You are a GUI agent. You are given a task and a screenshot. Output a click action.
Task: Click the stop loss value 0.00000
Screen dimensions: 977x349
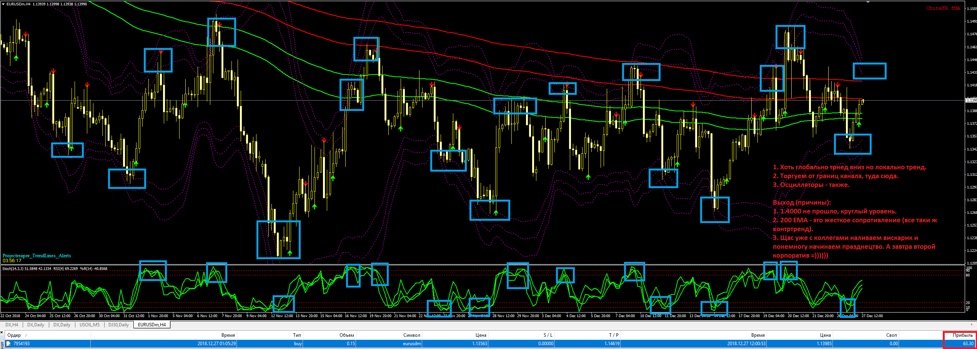546,344
